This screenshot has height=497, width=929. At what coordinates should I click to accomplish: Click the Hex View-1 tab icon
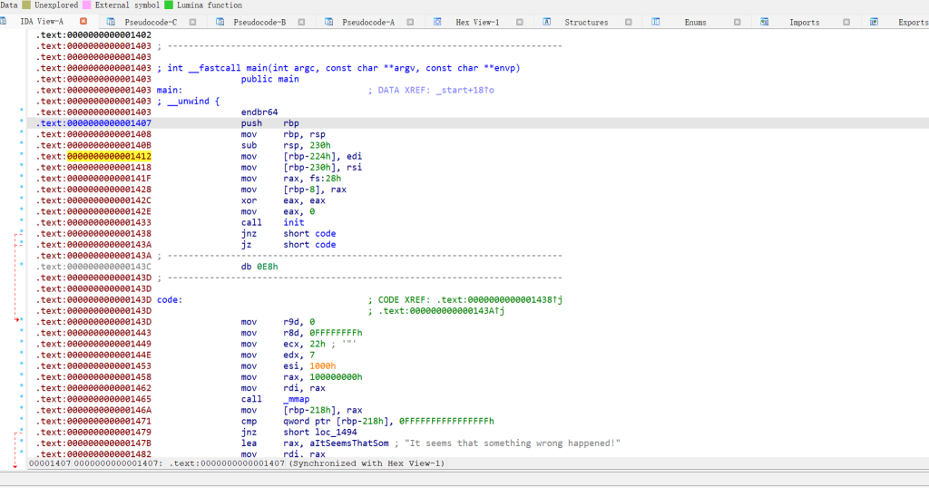click(x=437, y=22)
